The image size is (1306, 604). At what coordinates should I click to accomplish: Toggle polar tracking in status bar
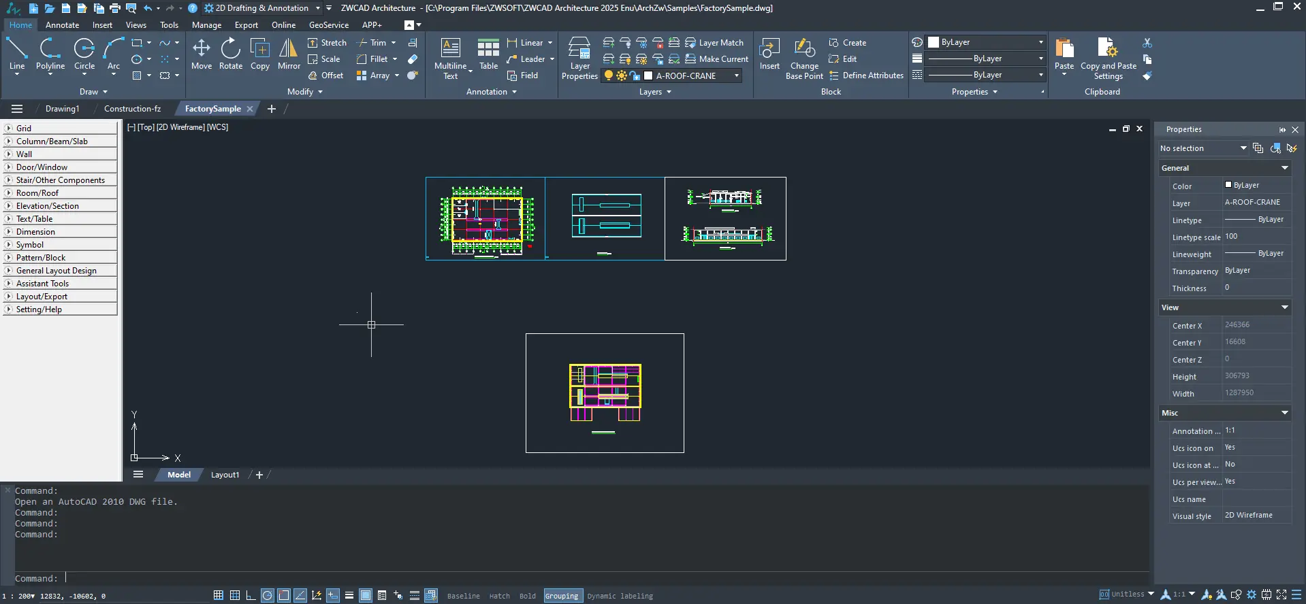(x=268, y=595)
